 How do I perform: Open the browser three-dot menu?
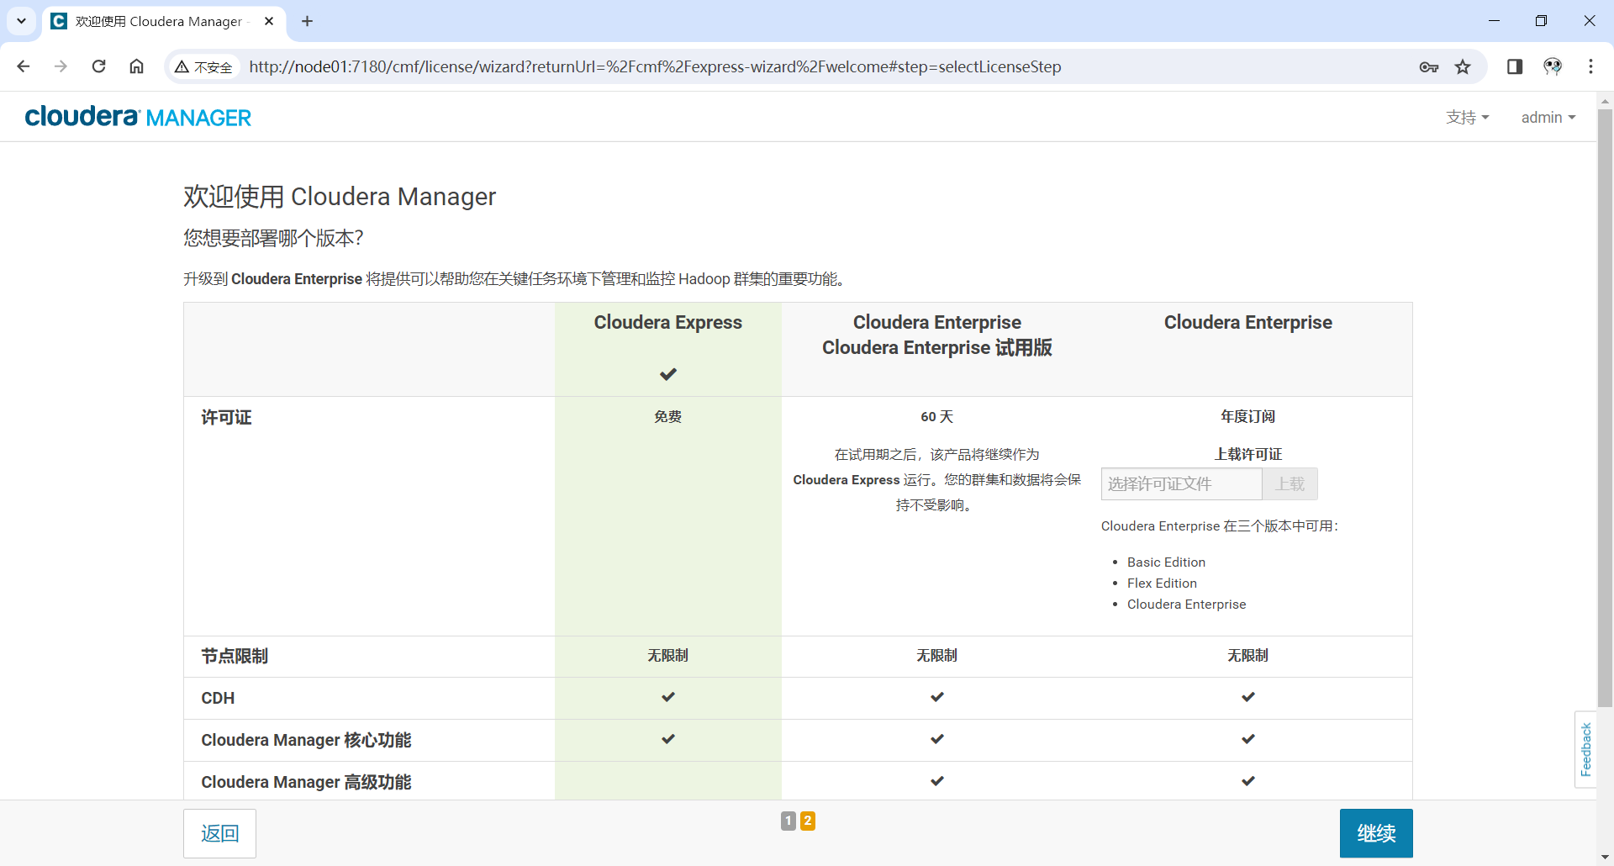click(1590, 66)
